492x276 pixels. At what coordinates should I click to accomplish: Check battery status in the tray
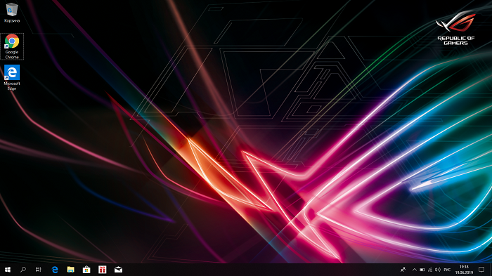[422, 270]
